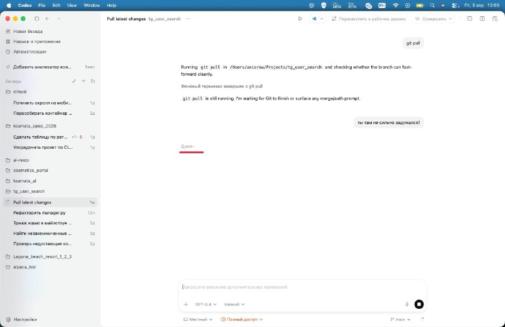
Task: Open the Низкий reasoning level dropdown
Action: point(234,304)
